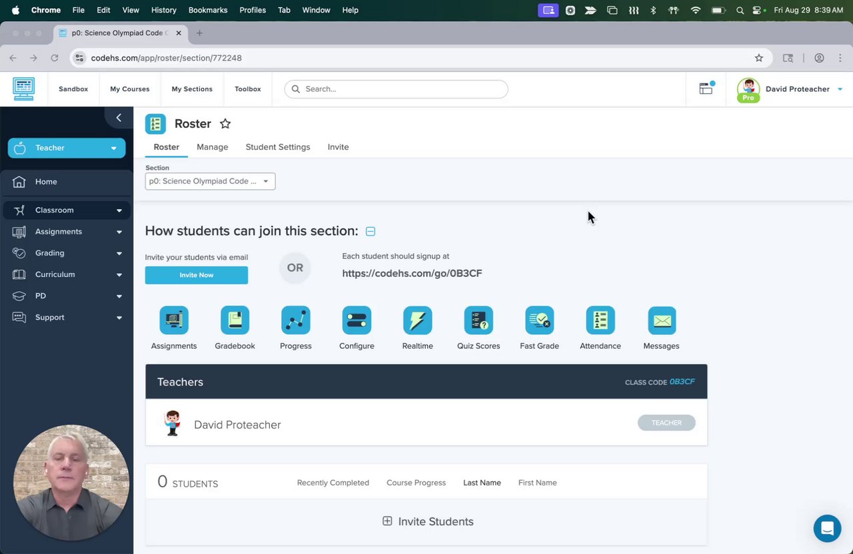Expand the PD sidebar menu

[67, 296]
